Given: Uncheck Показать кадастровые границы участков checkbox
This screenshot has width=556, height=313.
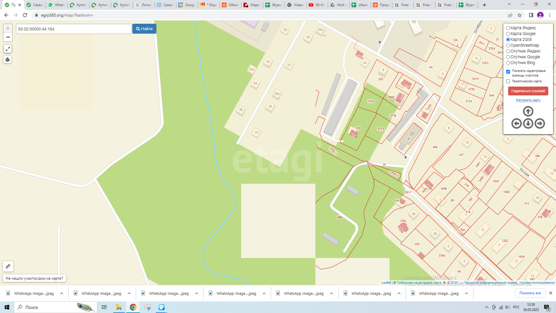Looking at the screenshot, I should 508,72.
